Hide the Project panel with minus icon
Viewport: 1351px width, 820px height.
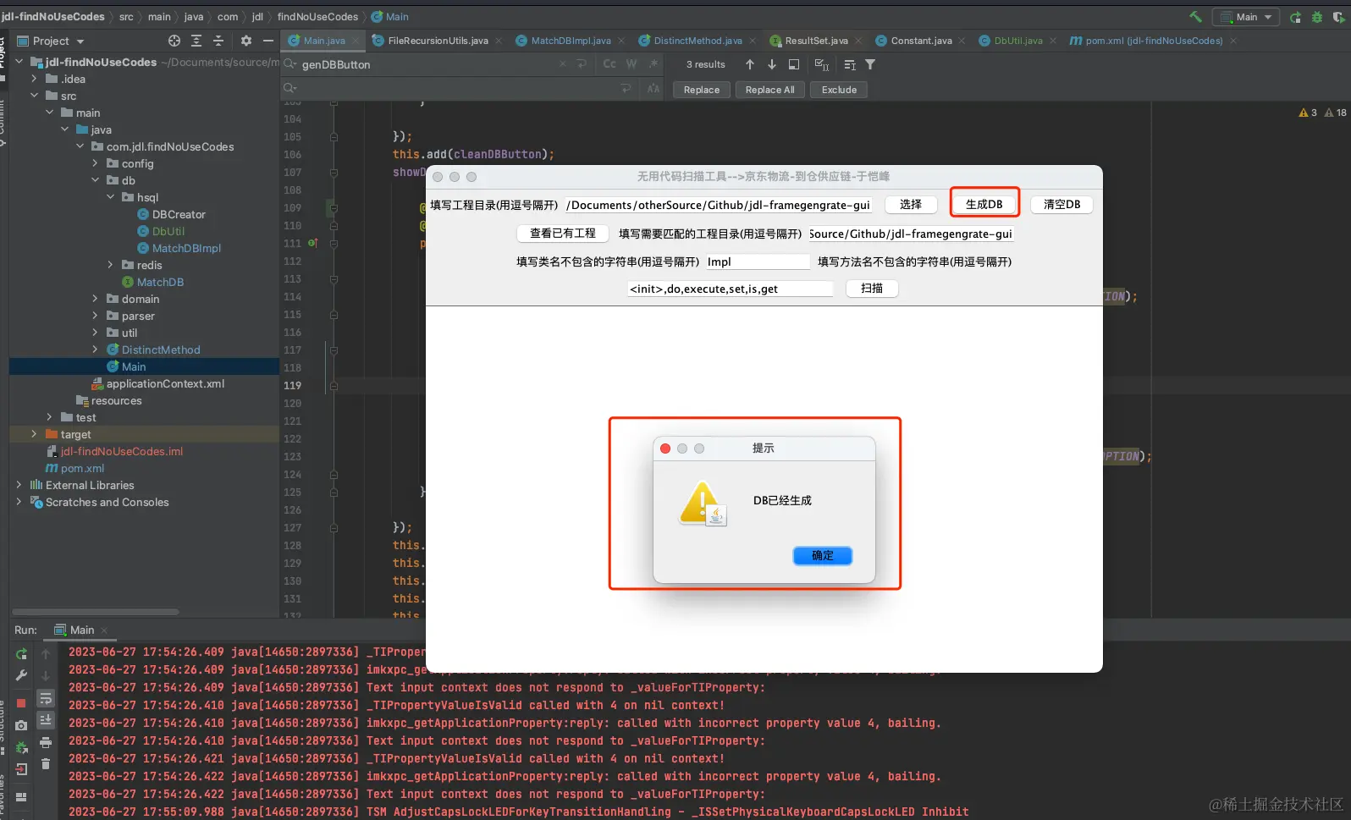(x=268, y=41)
